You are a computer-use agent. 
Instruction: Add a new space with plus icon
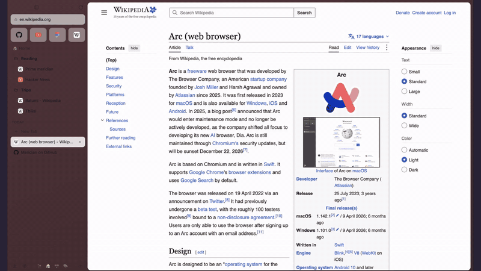pos(81,266)
